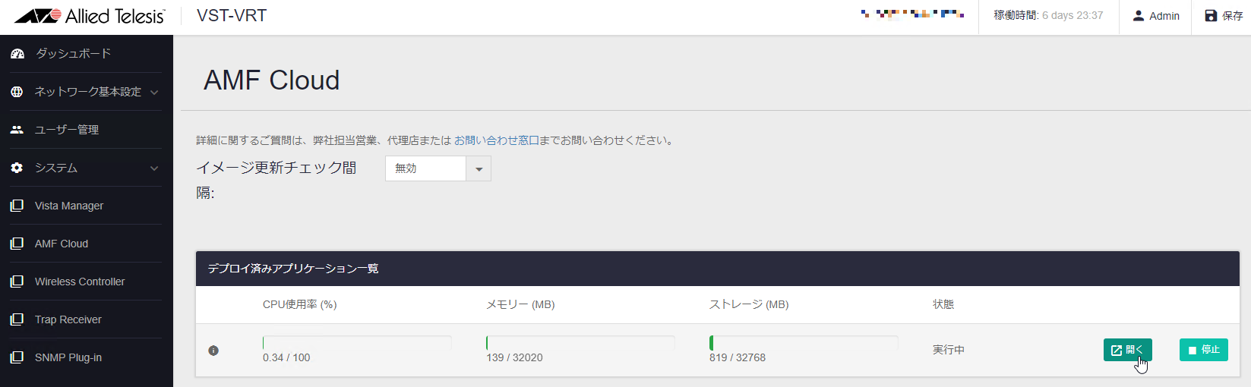Expand システム submenu chevron
This screenshot has width=1251, height=387.
(x=154, y=168)
